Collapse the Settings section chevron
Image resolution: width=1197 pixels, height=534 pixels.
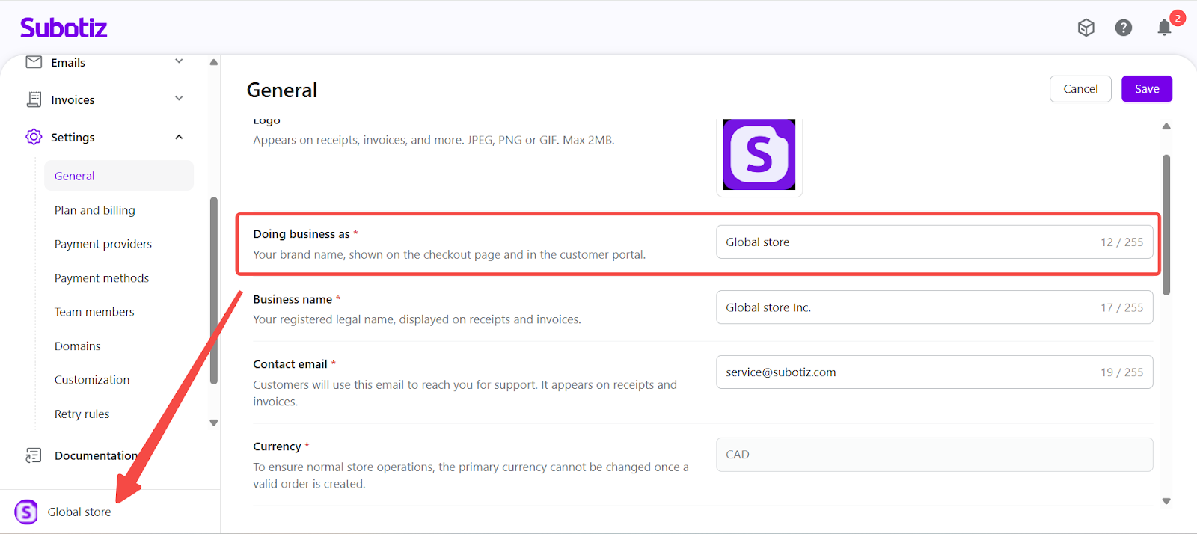point(179,137)
